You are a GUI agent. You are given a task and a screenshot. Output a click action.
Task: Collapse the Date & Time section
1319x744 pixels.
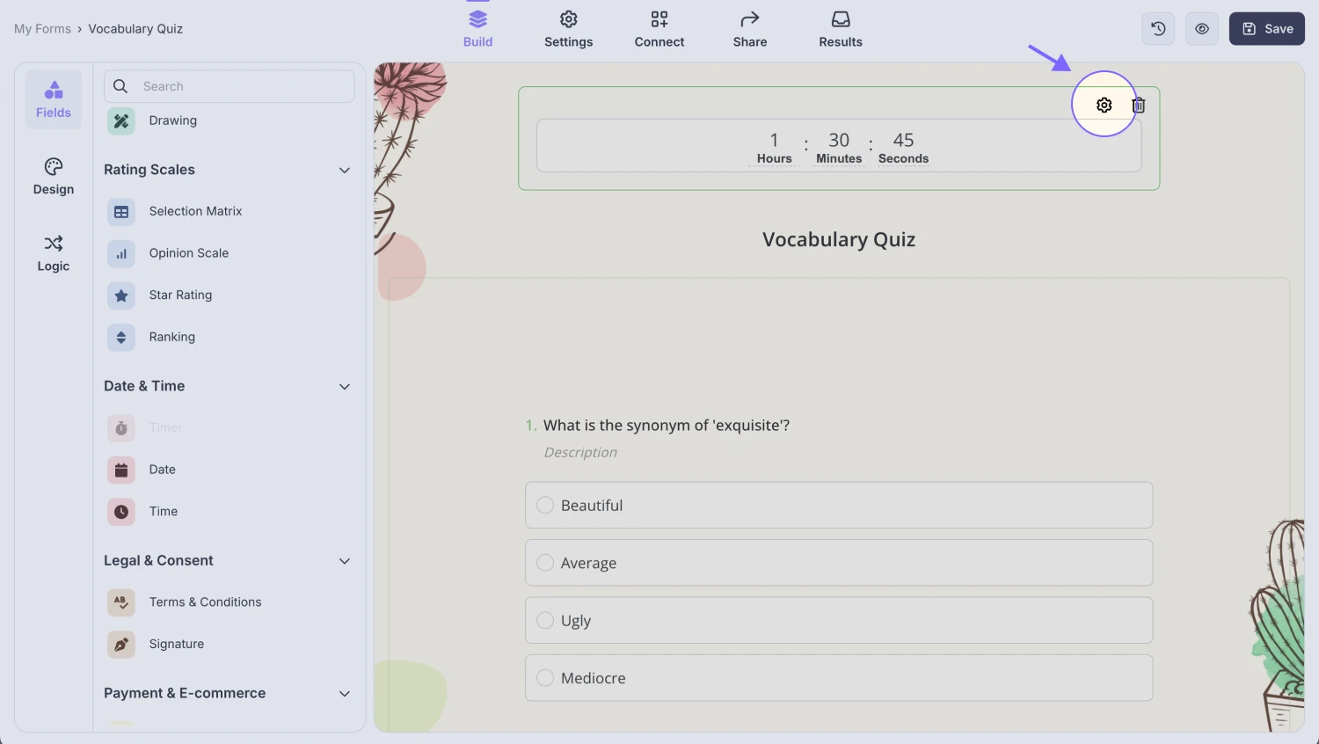click(x=345, y=387)
